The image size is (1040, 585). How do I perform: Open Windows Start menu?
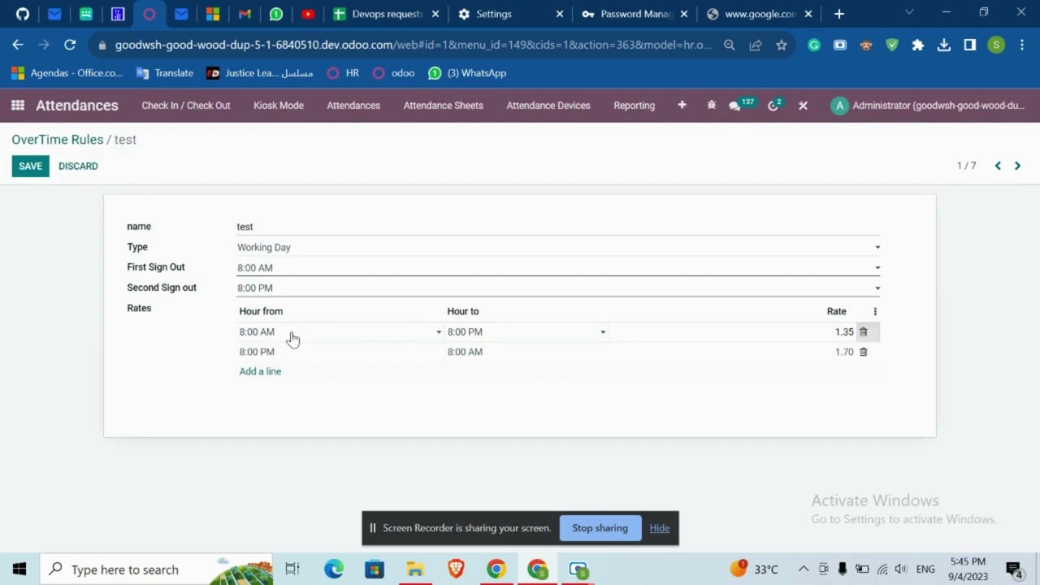click(x=19, y=569)
